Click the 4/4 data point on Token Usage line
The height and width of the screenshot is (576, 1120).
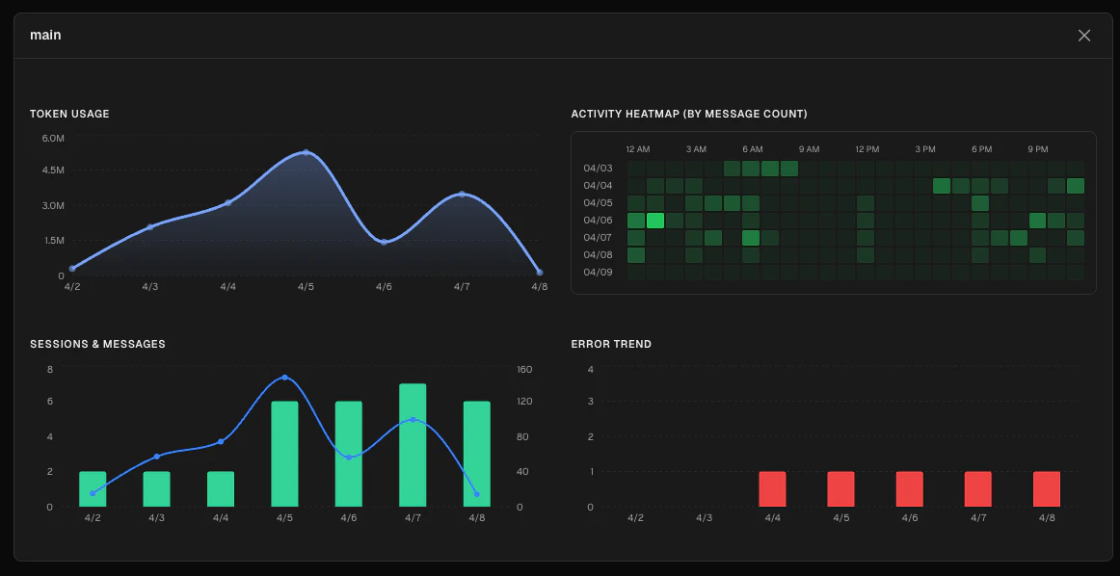(x=227, y=202)
